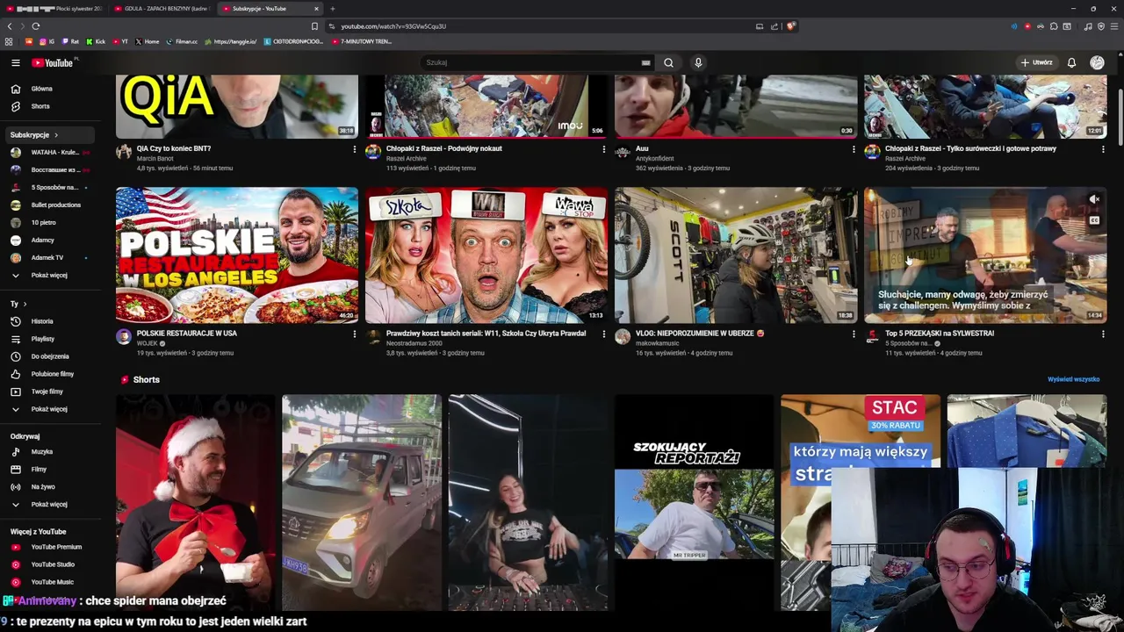This screenshot has height=632, width=1124.
Task: Open the Filman.cc bookmark
Action: (182, 41)
